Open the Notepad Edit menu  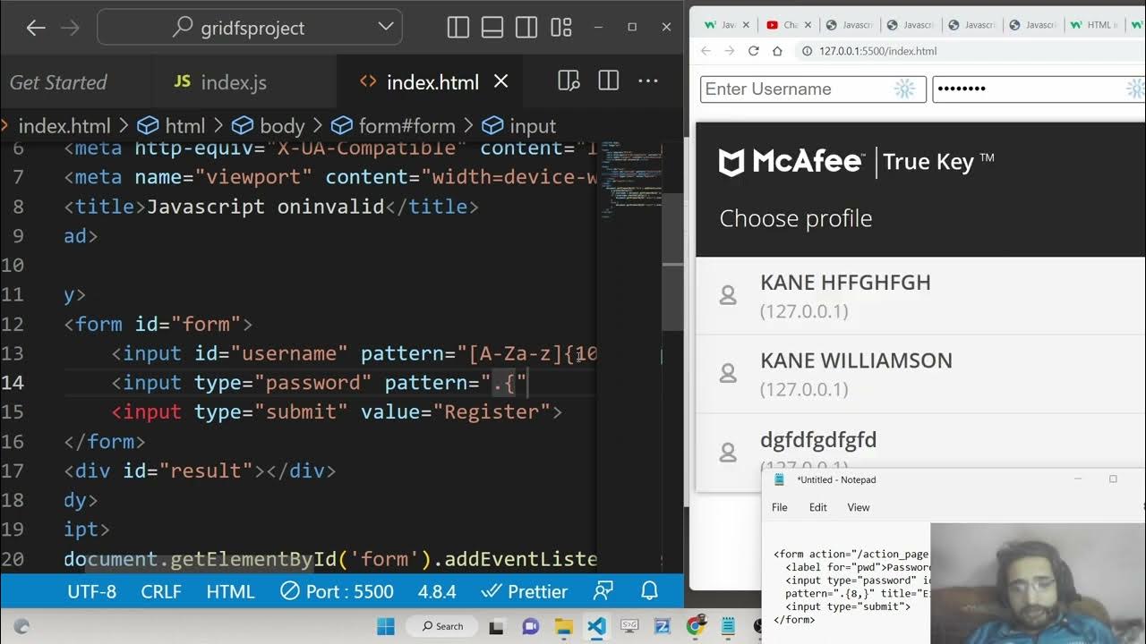pos(817,507)
